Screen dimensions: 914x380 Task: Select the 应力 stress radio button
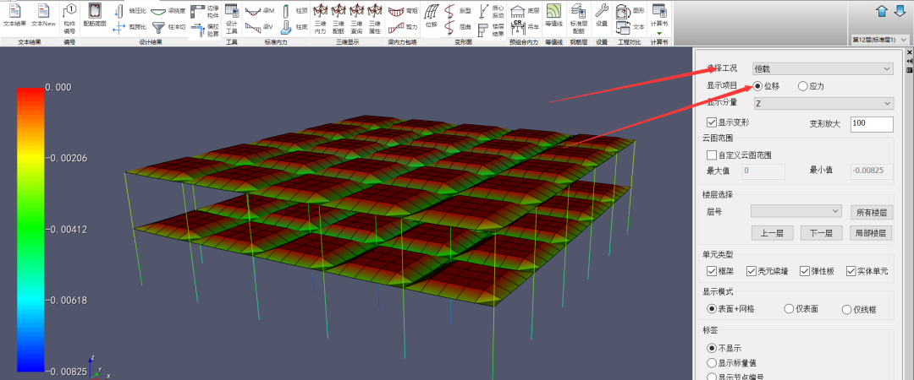pos(802,86)
